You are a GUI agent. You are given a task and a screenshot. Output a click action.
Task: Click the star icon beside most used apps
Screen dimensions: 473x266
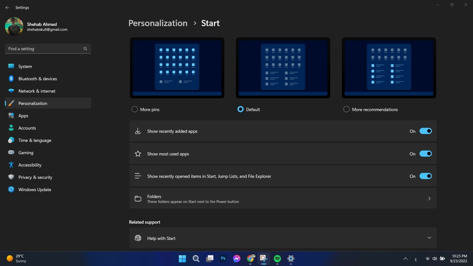(138, 154)
